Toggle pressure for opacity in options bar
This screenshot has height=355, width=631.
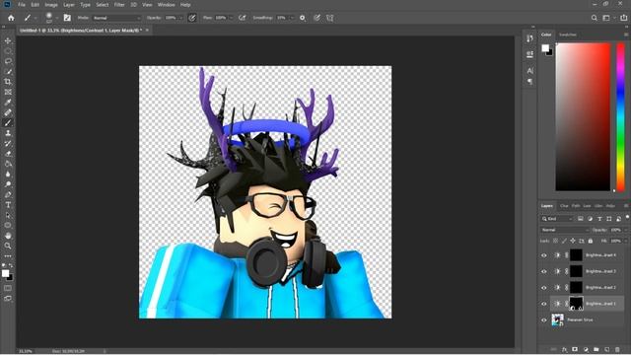192,18
